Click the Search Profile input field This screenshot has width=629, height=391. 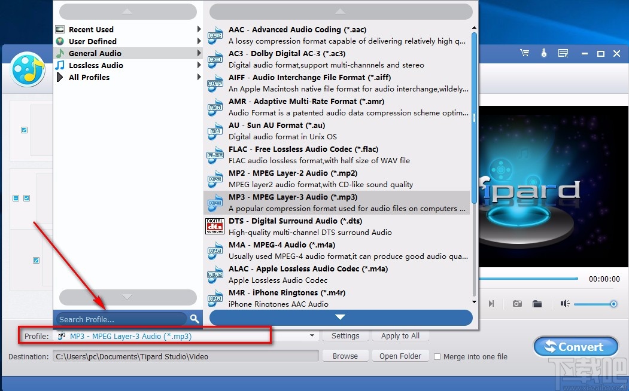121,319
